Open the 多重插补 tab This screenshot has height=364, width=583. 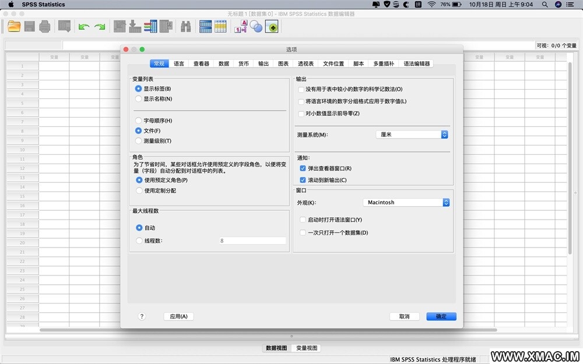coord(384,63)
